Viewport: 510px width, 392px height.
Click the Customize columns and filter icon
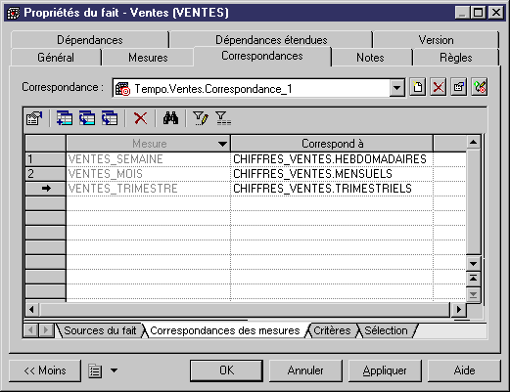201,118
